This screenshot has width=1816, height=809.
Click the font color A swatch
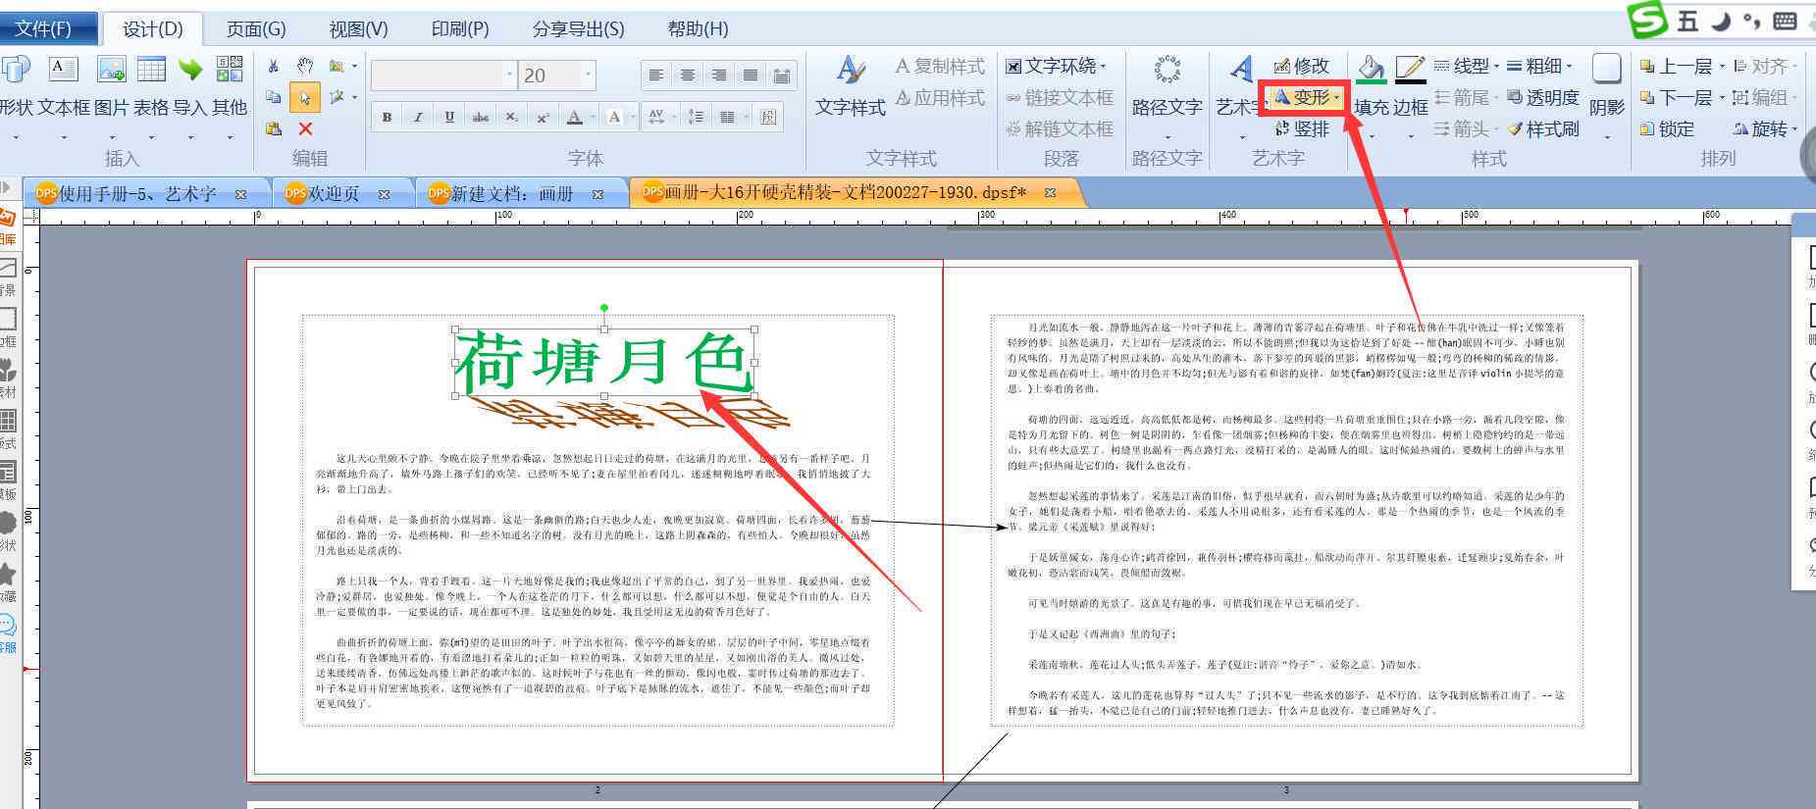coord(575,117)
